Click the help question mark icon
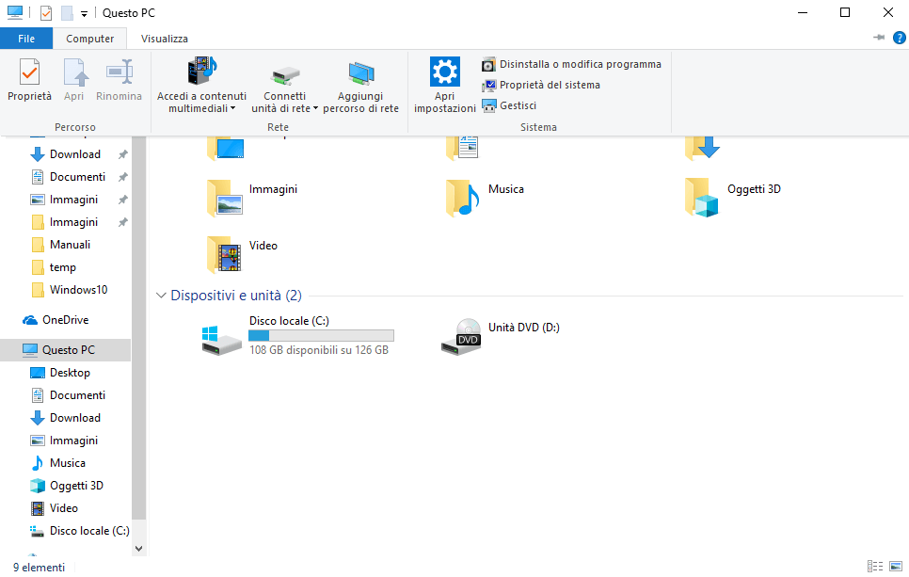 [x=899, y=38]
